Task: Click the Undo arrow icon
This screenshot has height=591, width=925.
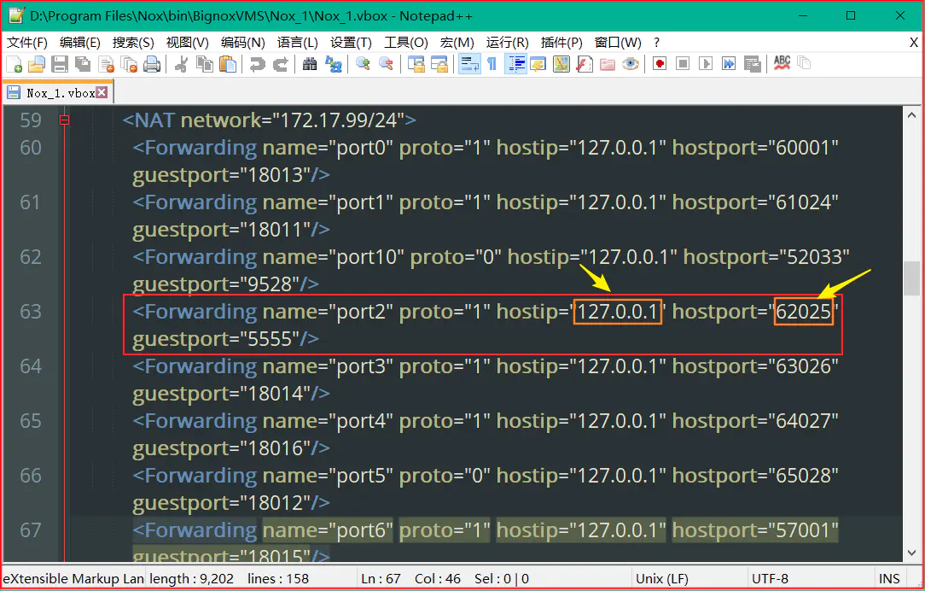Action: (x=257, y=64)
